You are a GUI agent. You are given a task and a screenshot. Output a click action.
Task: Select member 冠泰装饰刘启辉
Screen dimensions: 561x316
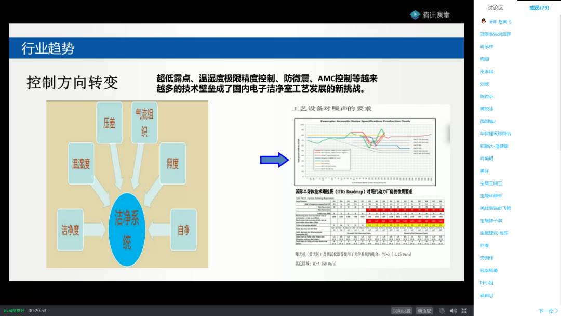[x=496, y=34]
